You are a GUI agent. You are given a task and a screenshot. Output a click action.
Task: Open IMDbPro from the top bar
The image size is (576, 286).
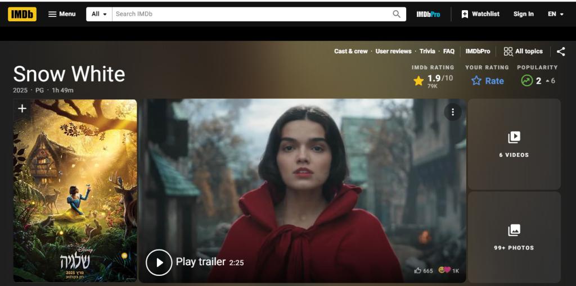pyautogui.click(x=428, y=14)
